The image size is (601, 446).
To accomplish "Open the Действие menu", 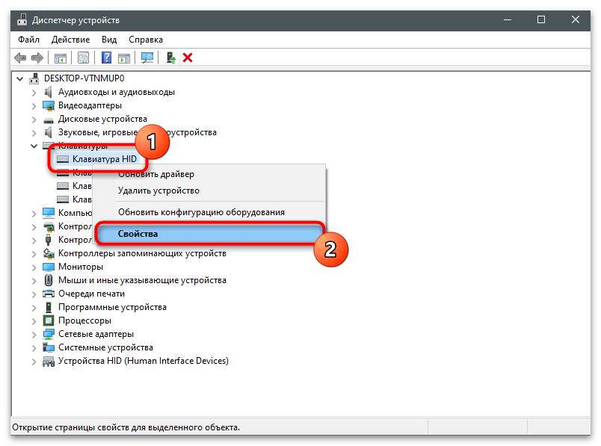I will pyautogui.click(x=70, y=40).
